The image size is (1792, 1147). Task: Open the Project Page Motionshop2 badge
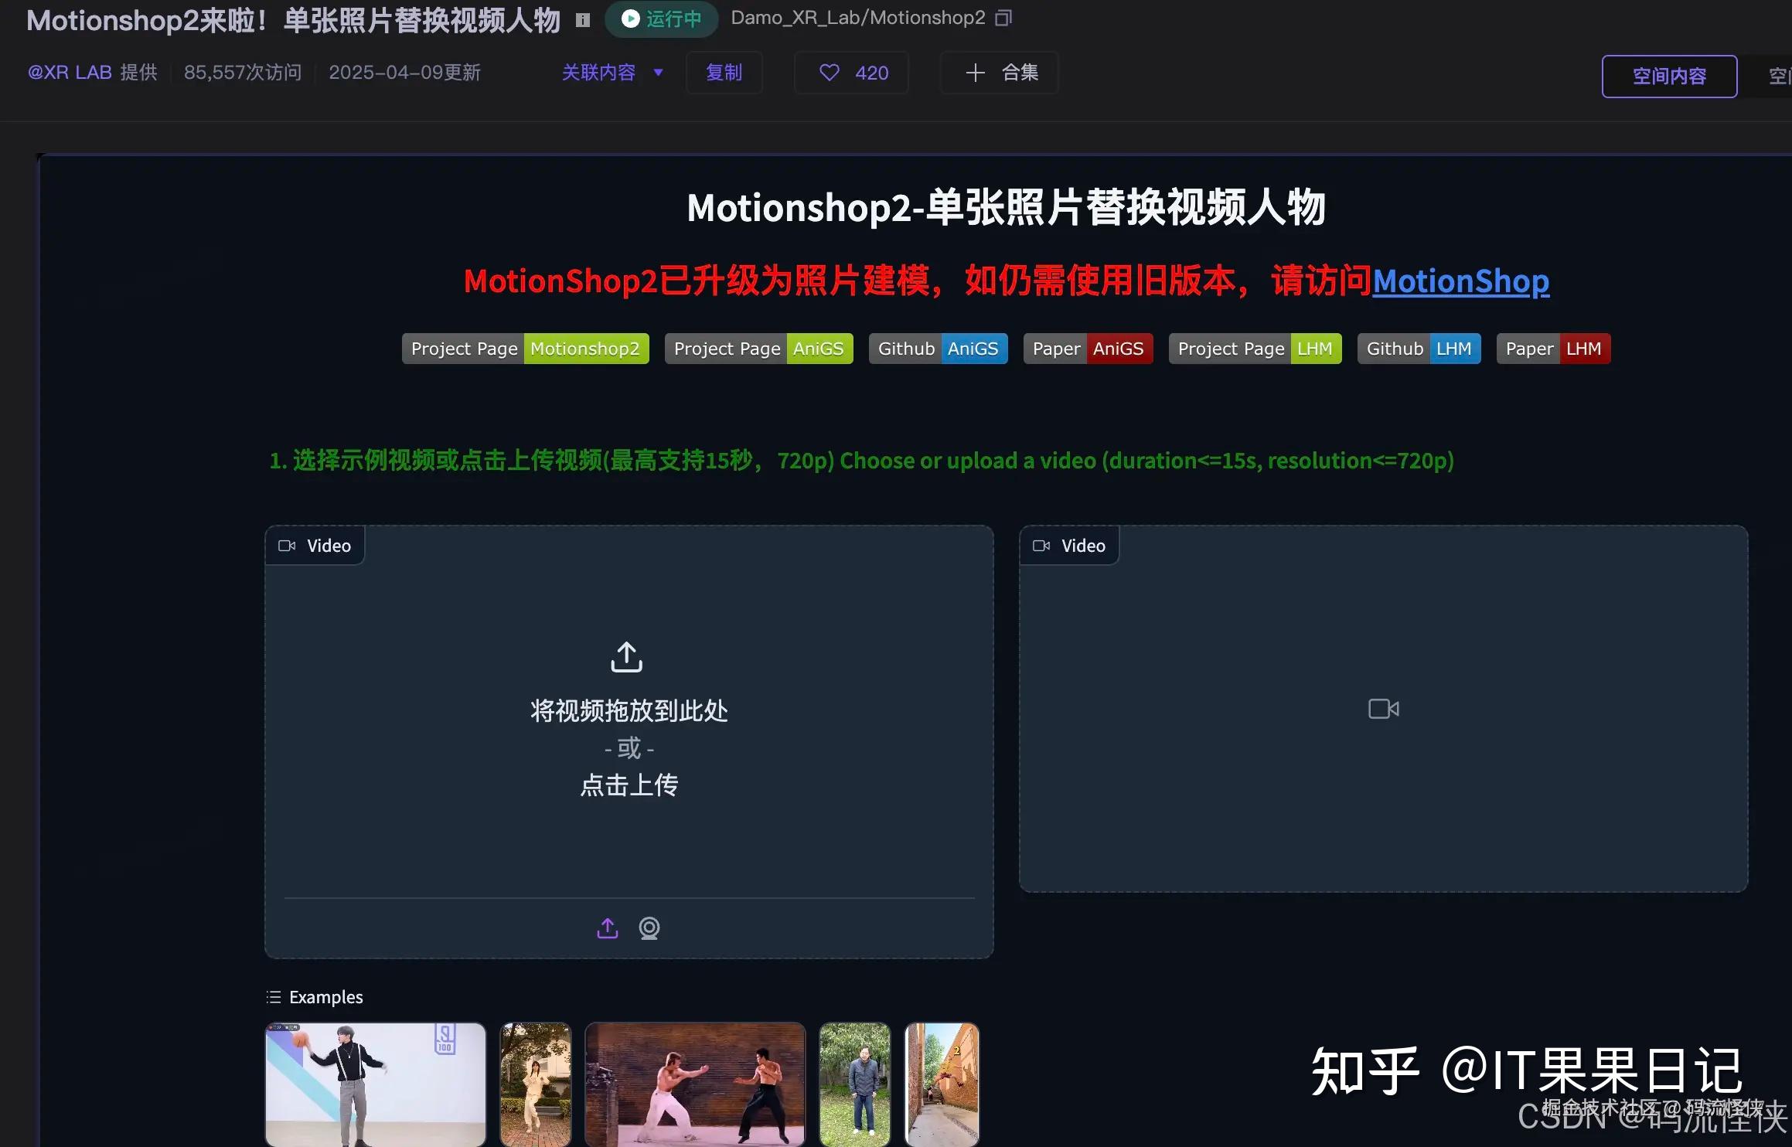coord(525,349)
